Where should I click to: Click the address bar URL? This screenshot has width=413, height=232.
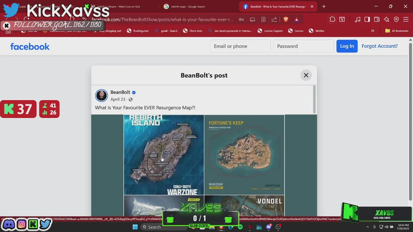tap(162, 20)
